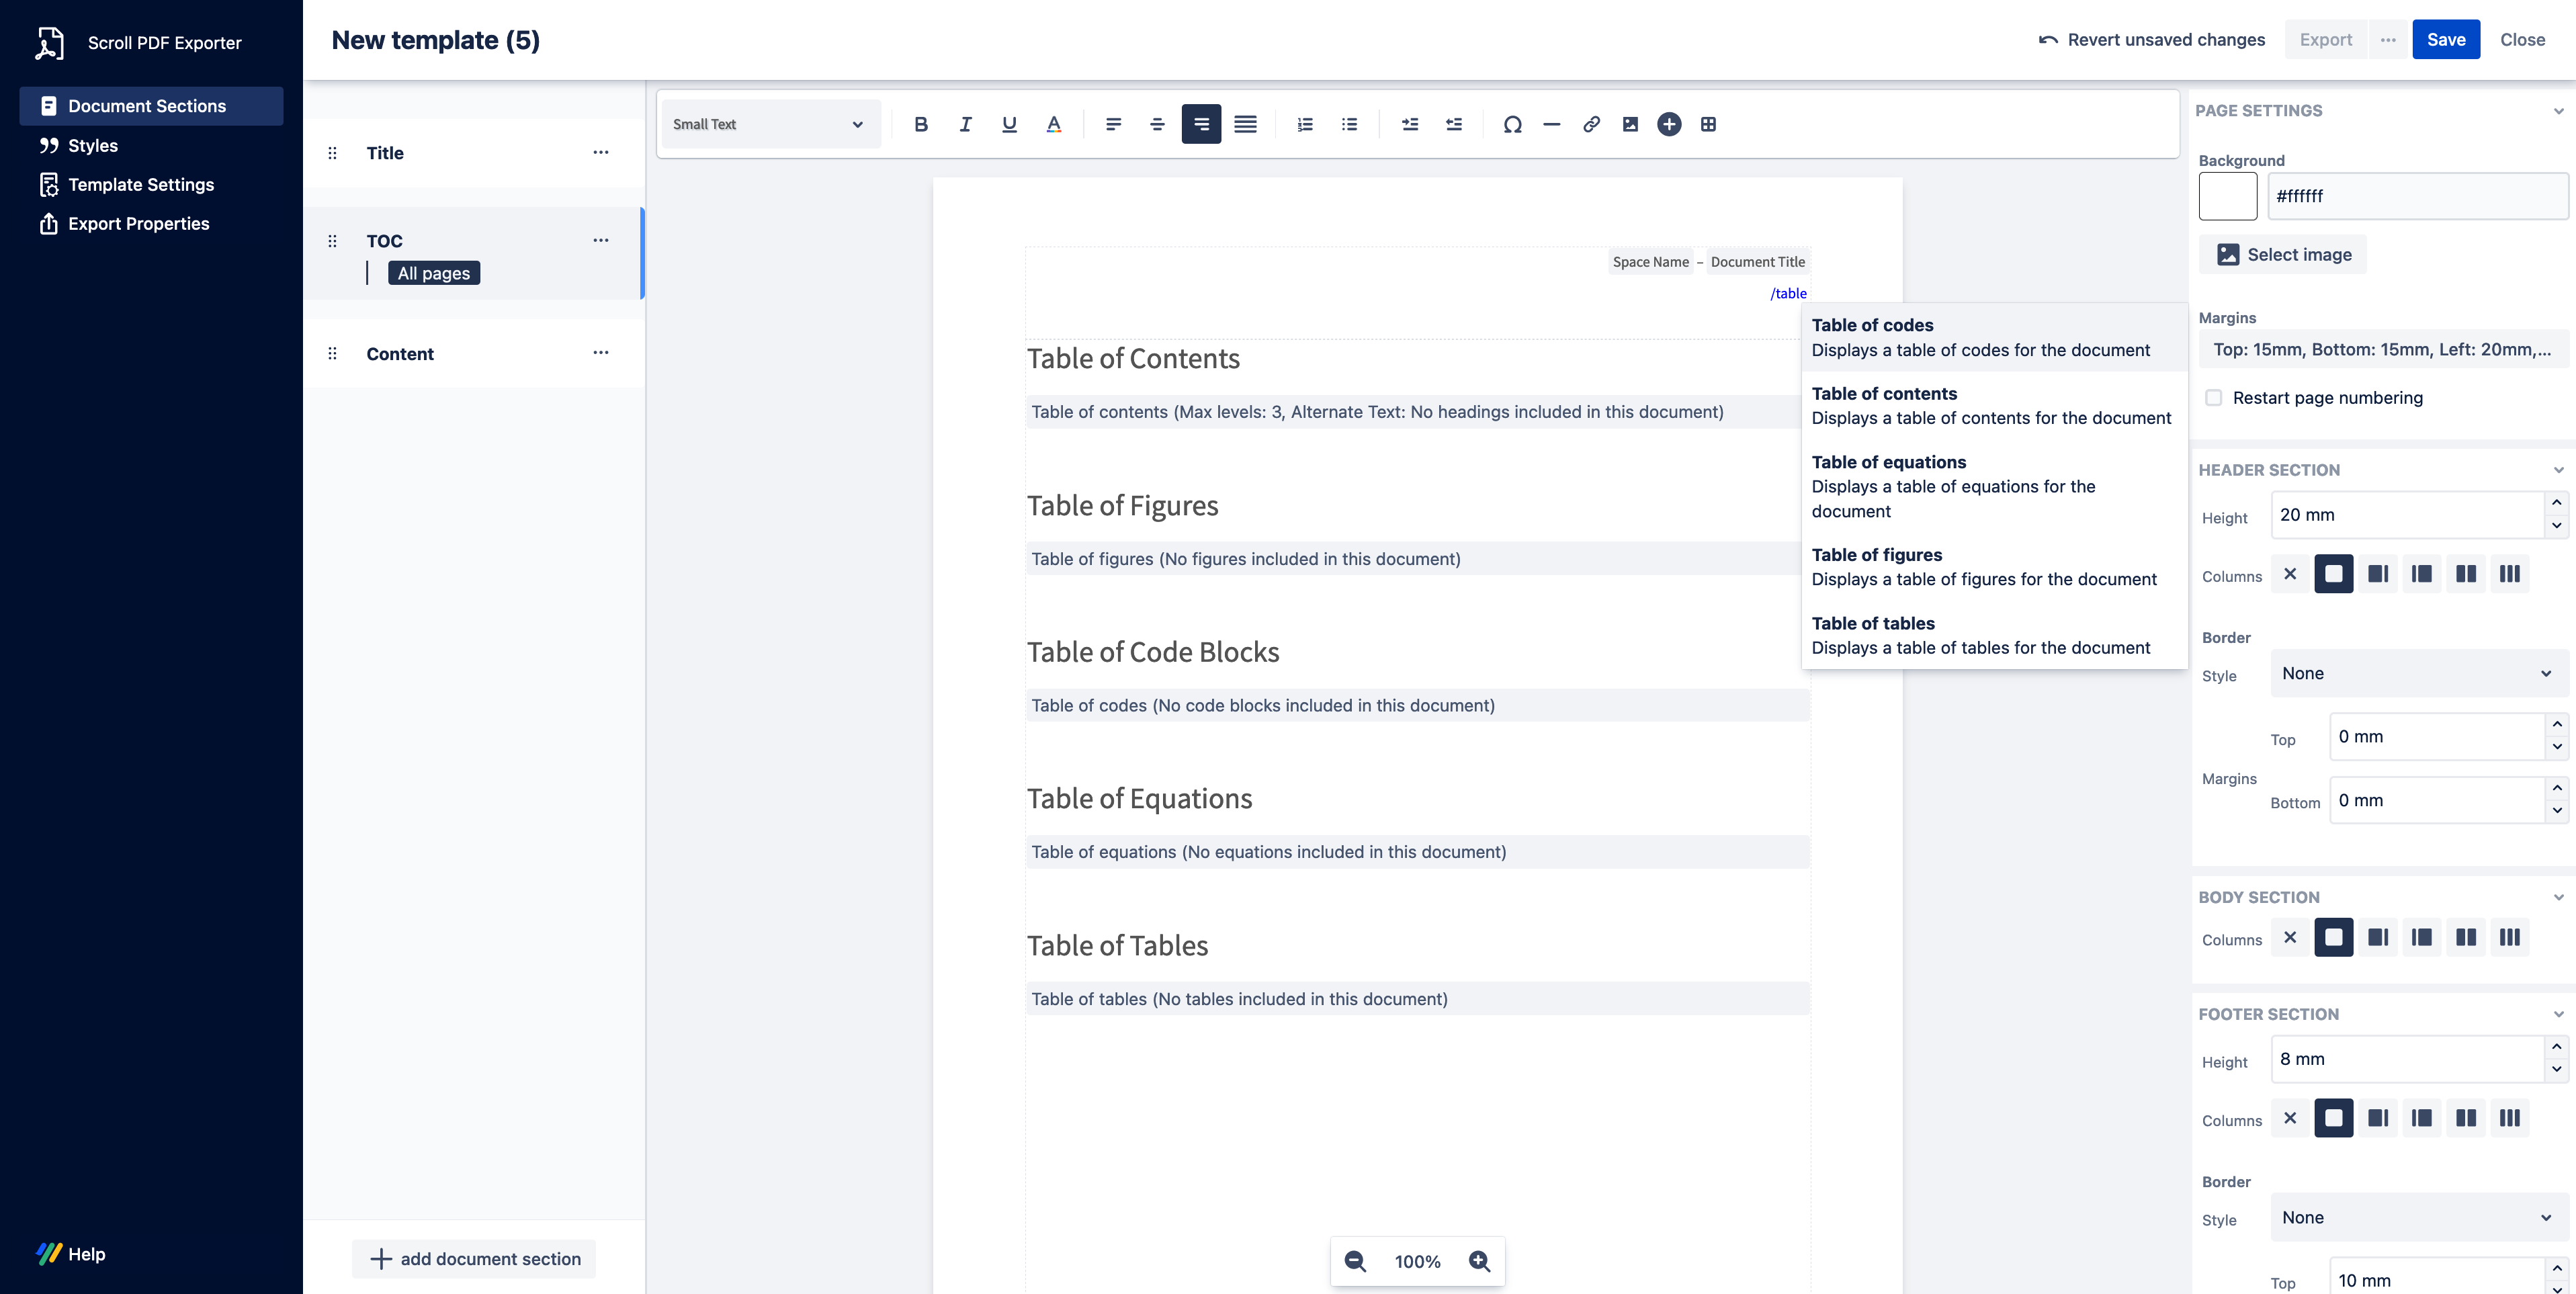Click the insert table grid icon

coord(1708,124)
